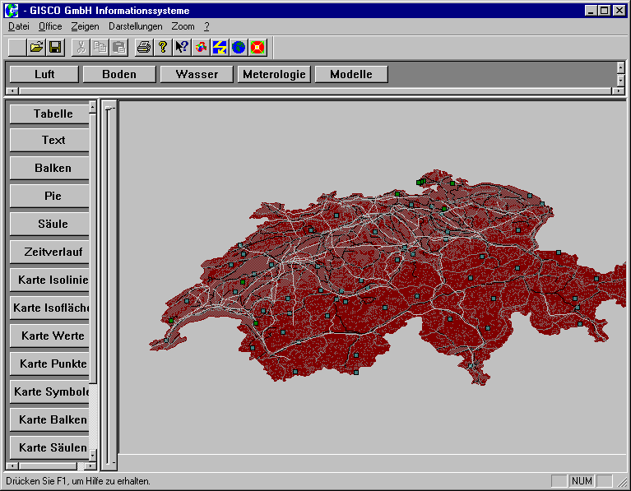
Task: Activate the context help arrow-question icon
Action: point(182,48)
